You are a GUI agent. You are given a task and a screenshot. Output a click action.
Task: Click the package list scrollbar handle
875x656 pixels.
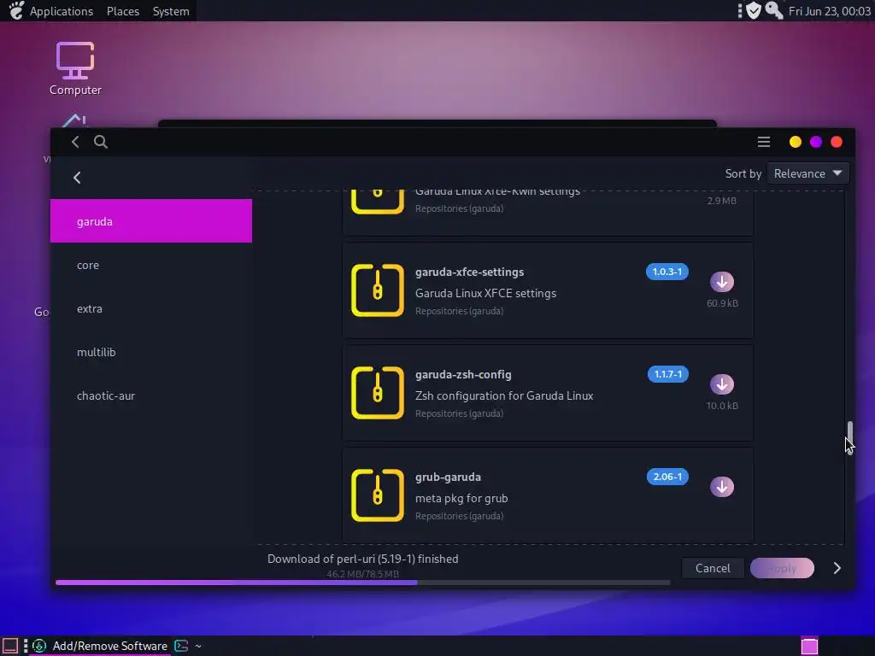pyautogui.click(x=849, y=437)
